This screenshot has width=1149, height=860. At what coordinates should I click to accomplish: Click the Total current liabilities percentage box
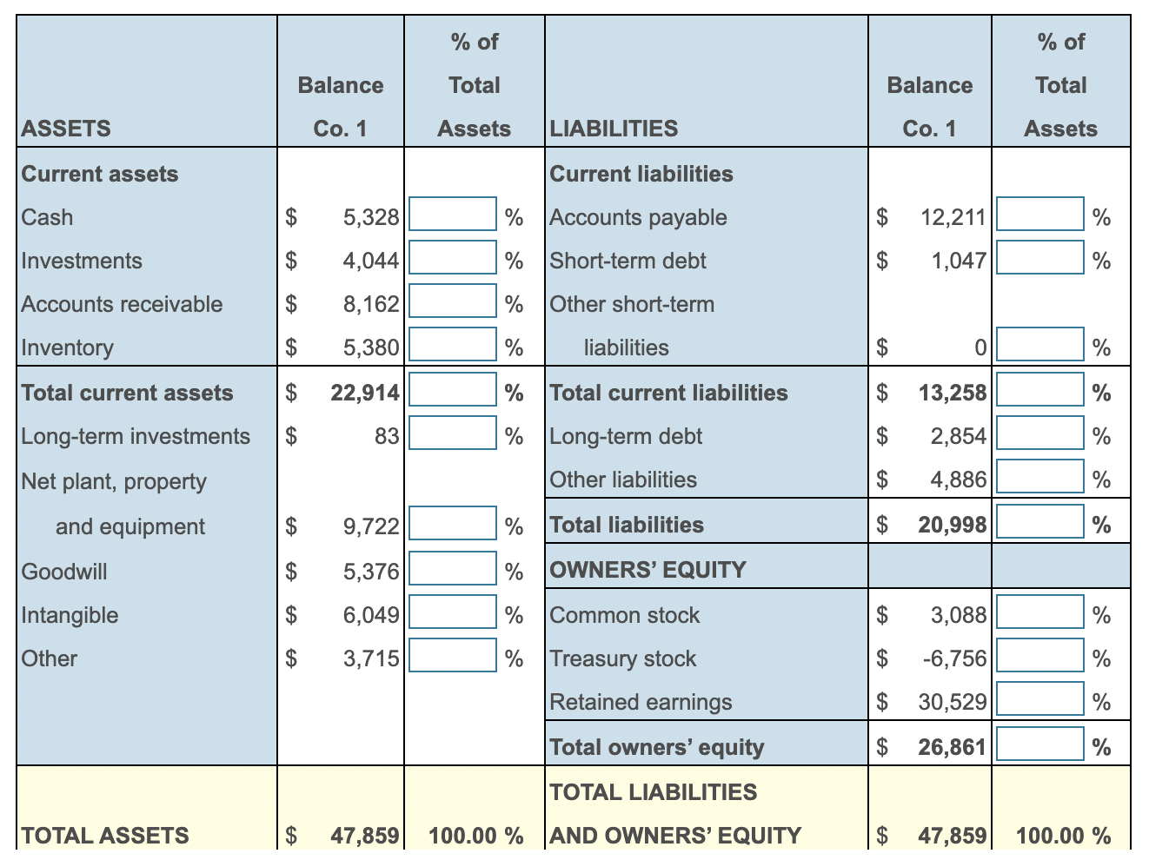(1040, 389)
